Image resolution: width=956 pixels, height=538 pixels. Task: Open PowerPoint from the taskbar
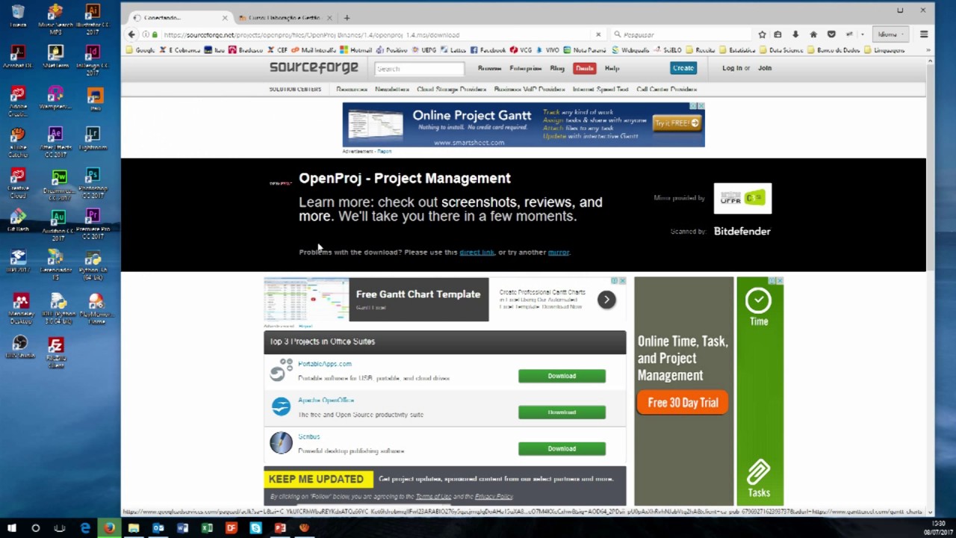(280, 528)
